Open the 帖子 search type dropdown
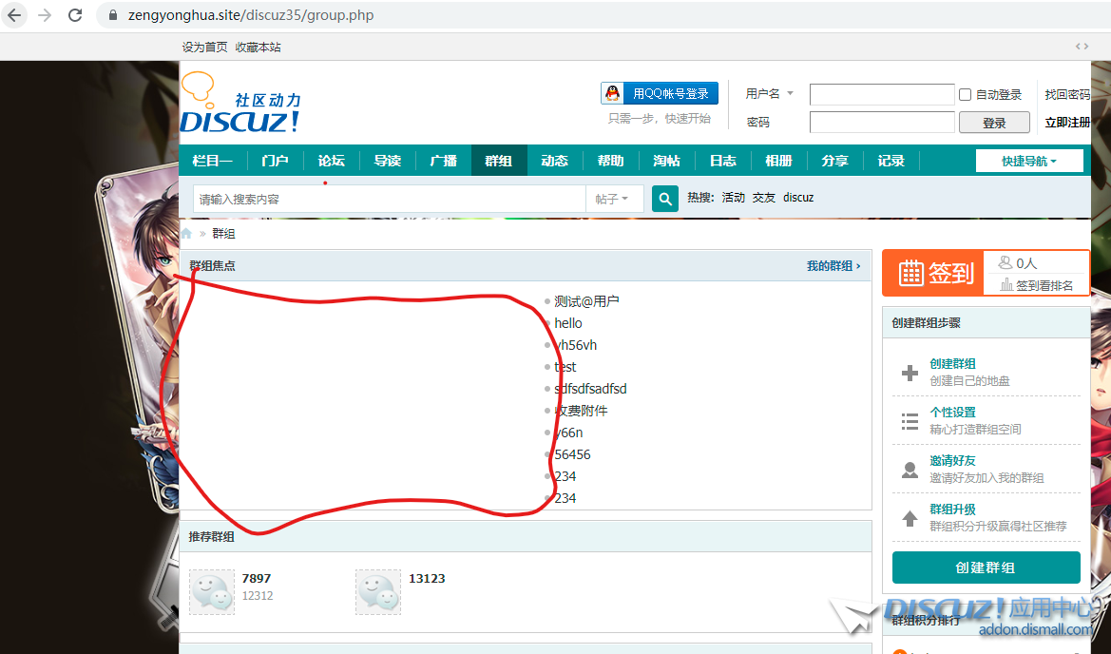Viewport: 1111px width, 654px height. click(x=613, y=199)
